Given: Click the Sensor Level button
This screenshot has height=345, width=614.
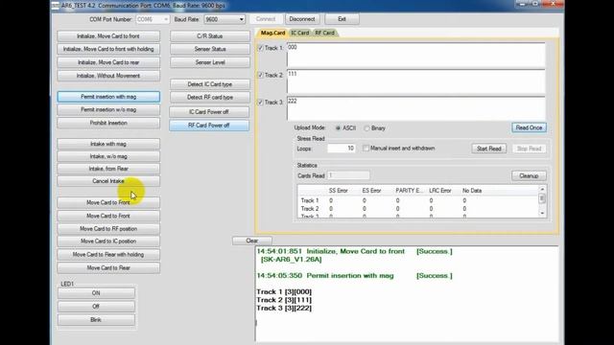Looking at the screenshot, I should point(210,62).
